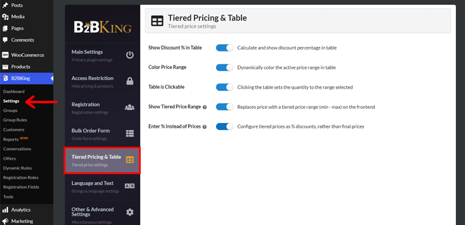Screen dimensions: 465x225
Task: Click the Registration users group icon
Action: [x=130, y=108]
